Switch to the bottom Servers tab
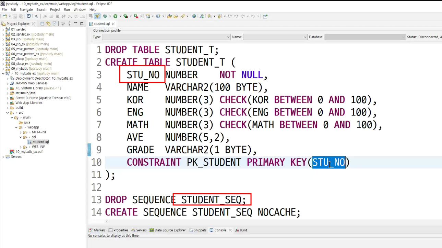 coord(139,230)
